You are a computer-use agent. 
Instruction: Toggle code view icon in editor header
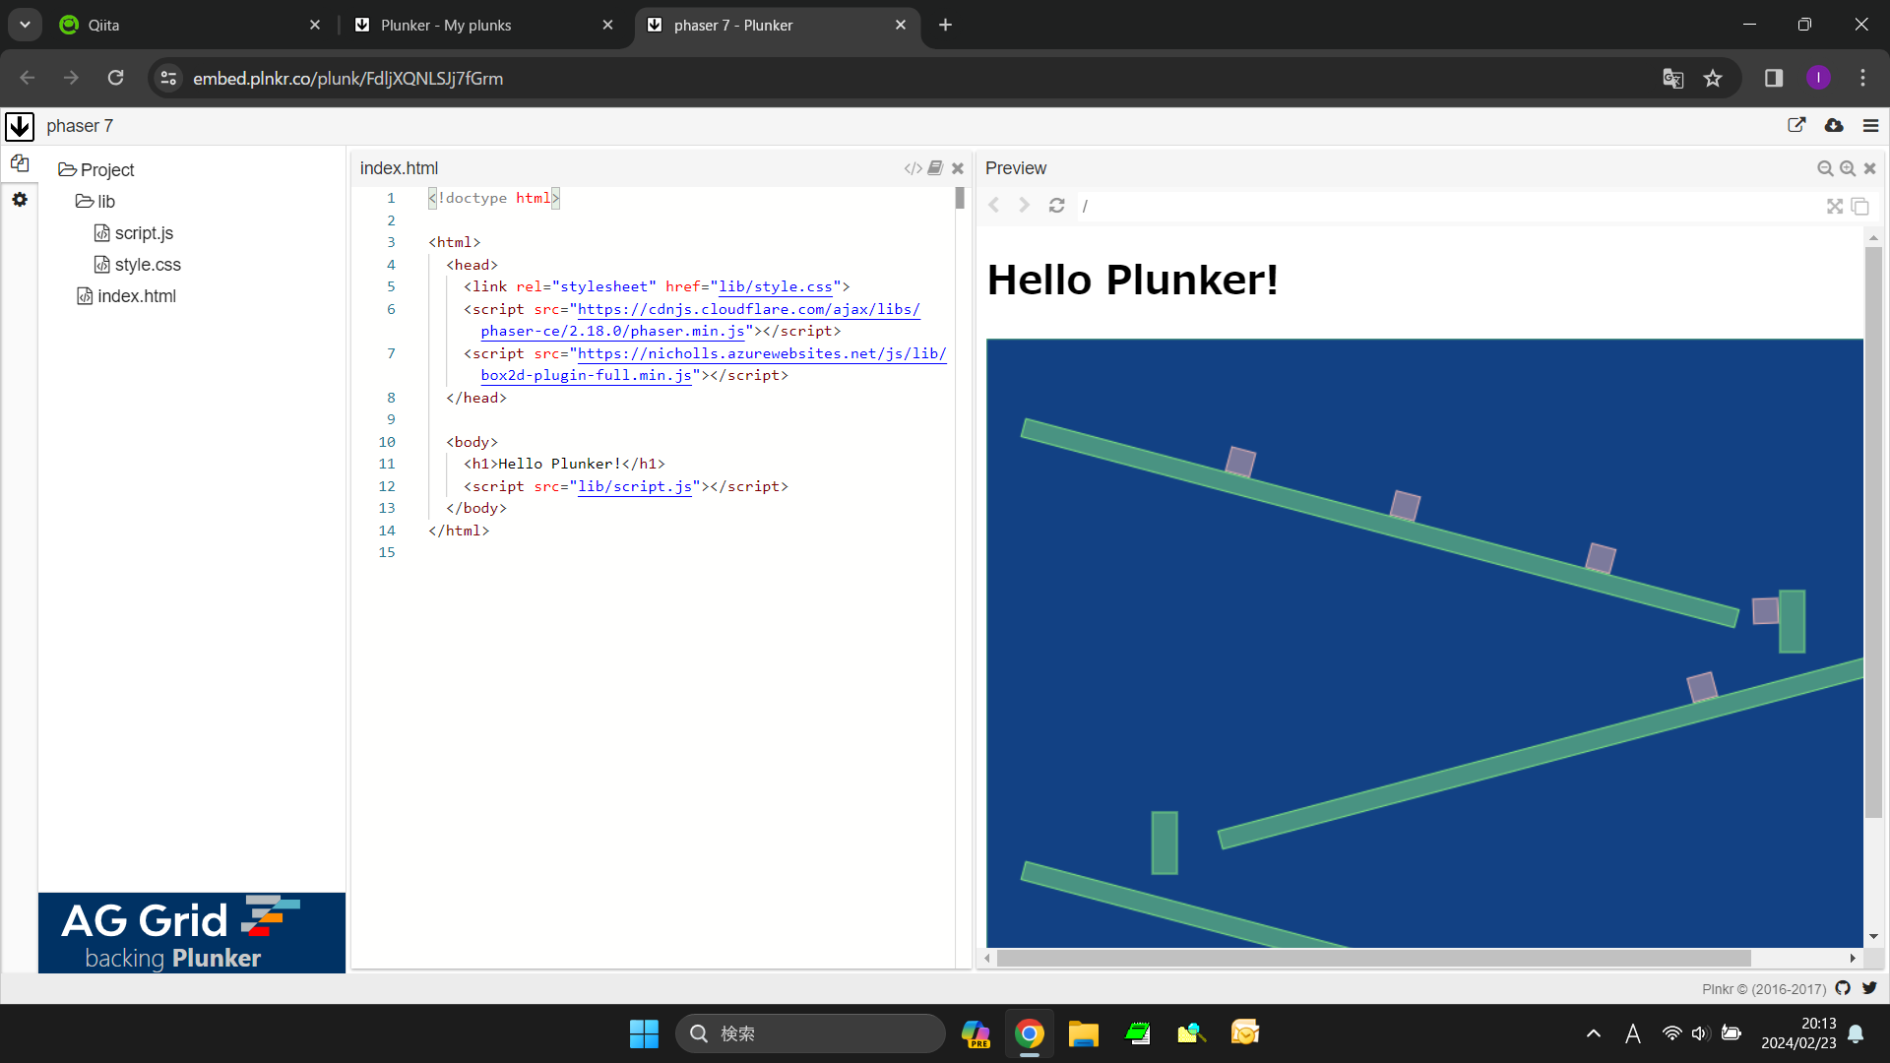(913, 168)
